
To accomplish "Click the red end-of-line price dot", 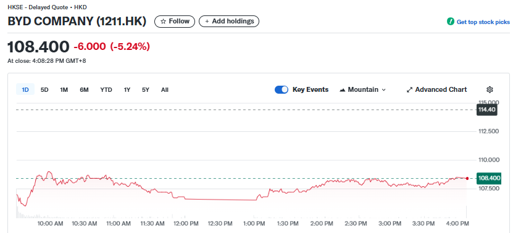I will tap(467, 178).
